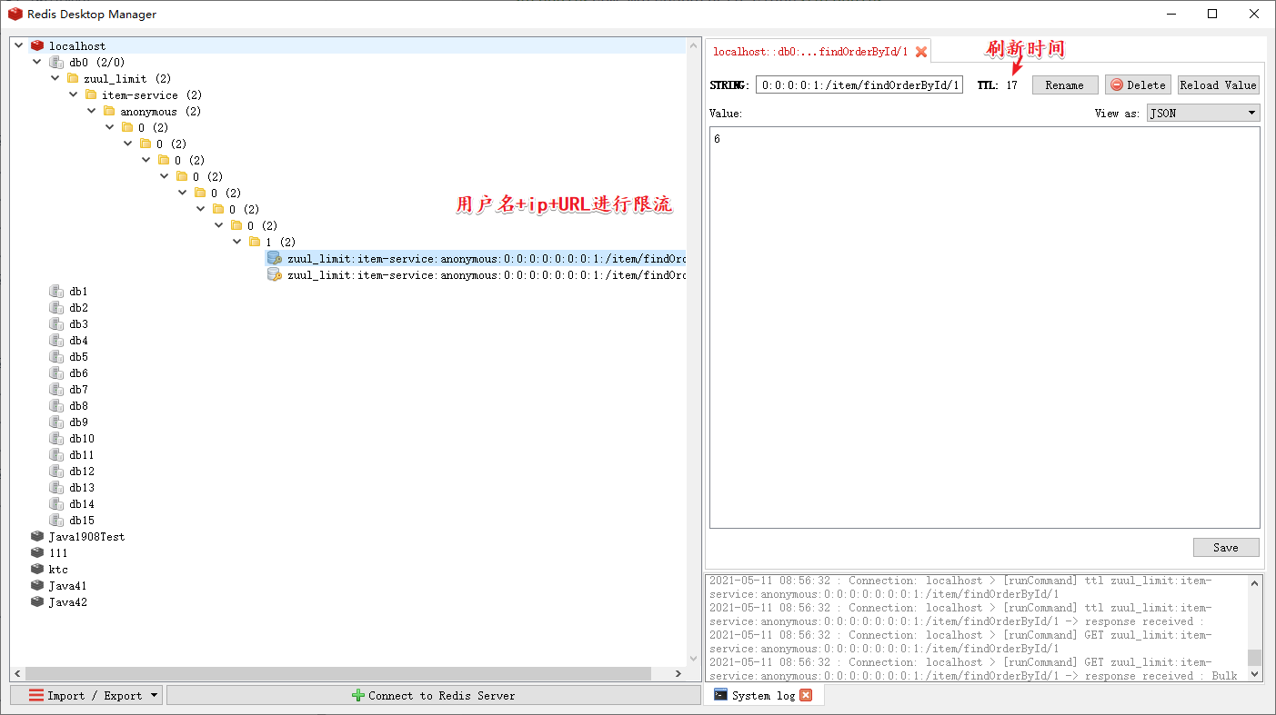This screenshot has width=1276, height=715.
Task: Click the Reload Value button
Action: click(x=1219, y=84)
